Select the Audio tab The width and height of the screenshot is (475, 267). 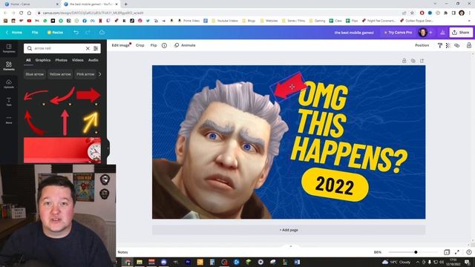[94, 60]
